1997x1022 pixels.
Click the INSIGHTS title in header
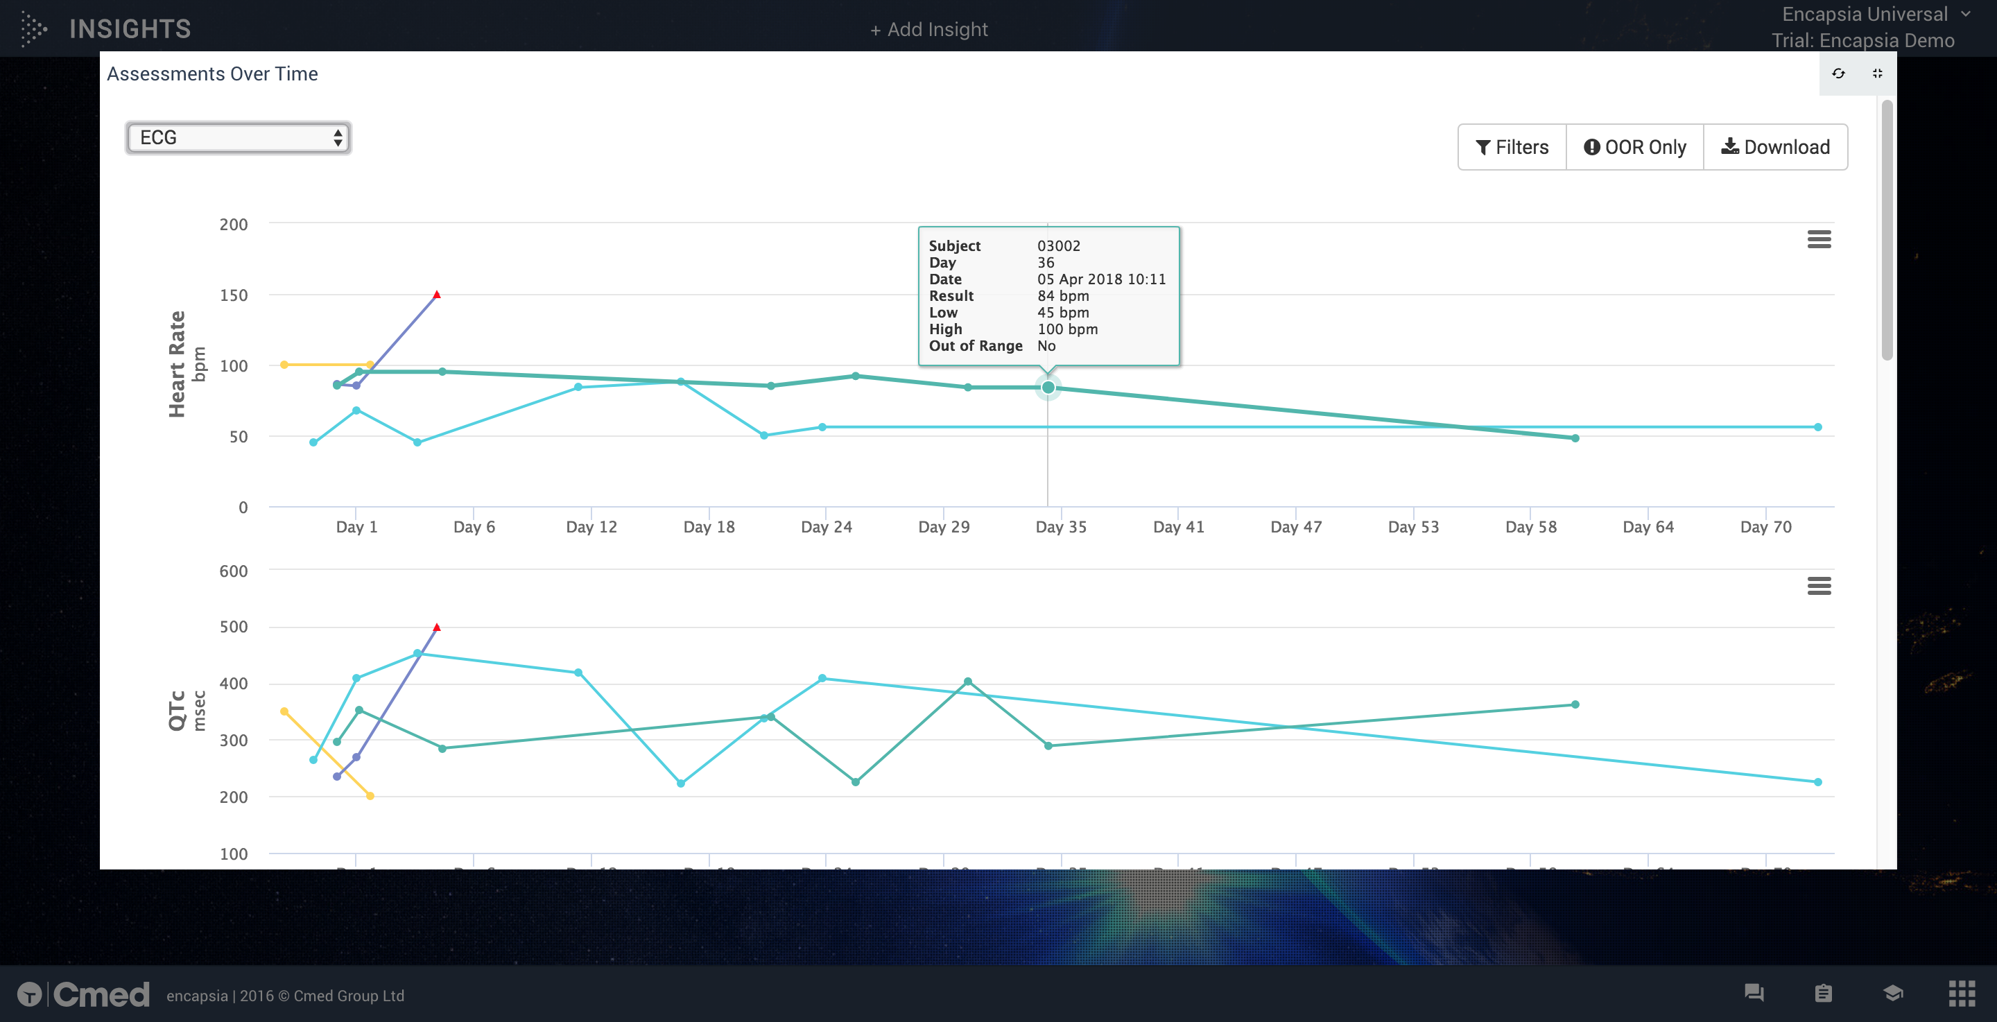pyautogui.click(x=130, y=29)
